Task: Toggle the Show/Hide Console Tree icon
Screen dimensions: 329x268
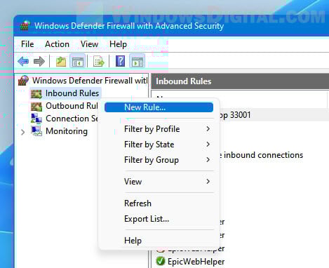Action: tap(78, 61)
